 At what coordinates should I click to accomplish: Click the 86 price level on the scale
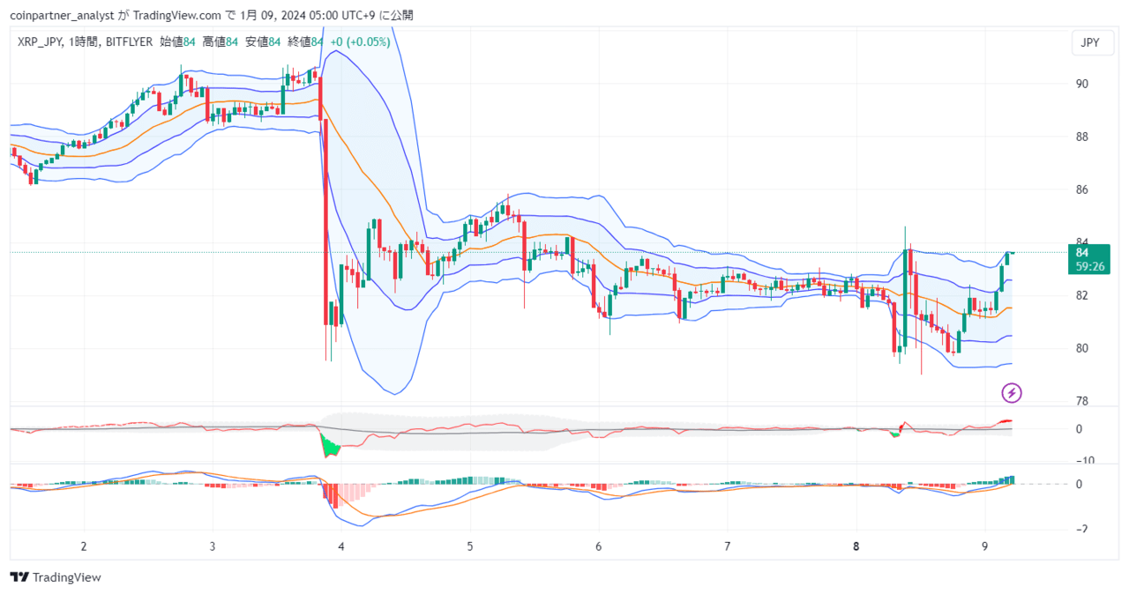click(x=1081, y=189)
